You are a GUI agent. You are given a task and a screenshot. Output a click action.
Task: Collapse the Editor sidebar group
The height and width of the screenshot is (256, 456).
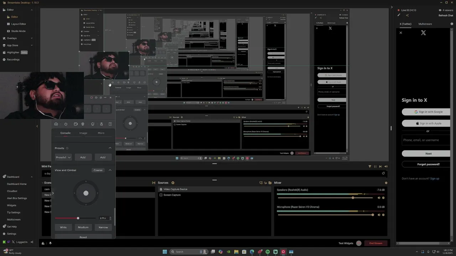click(x=32, y=10)
